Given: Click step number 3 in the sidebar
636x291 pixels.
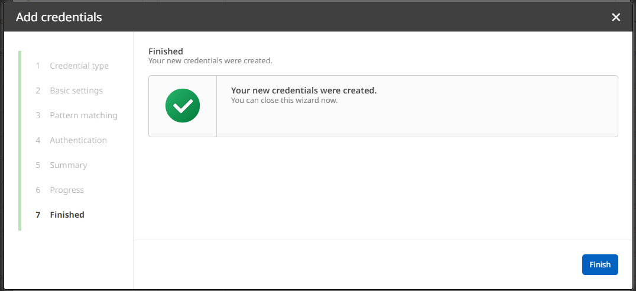Looking at the screenshot, I should coord(38,115).
